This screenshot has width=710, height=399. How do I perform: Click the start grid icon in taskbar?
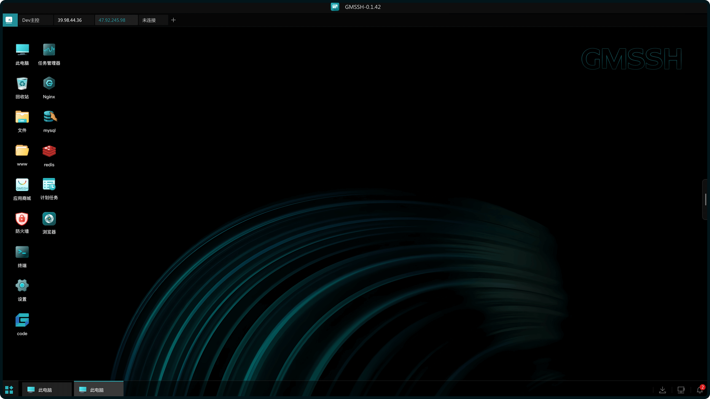click(x=9, y=389)
